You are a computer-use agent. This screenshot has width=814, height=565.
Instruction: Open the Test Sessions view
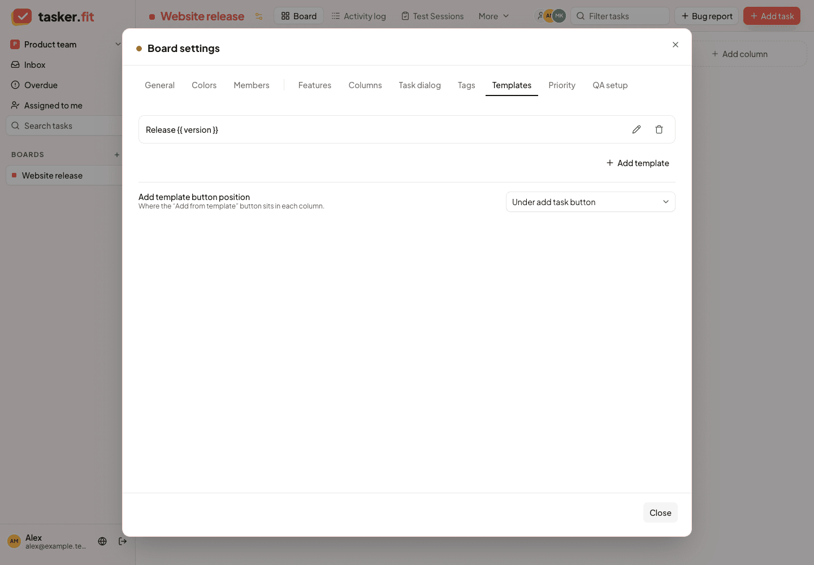pos(432,16)
